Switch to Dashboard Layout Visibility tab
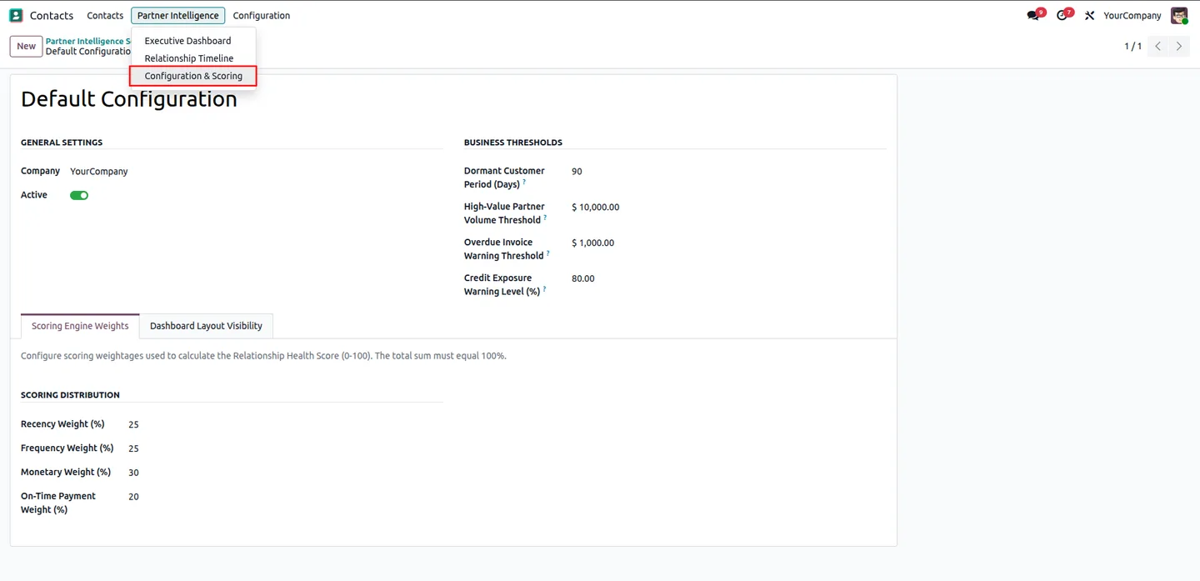This screenshot has width=1200, height=581. (206, 326)
